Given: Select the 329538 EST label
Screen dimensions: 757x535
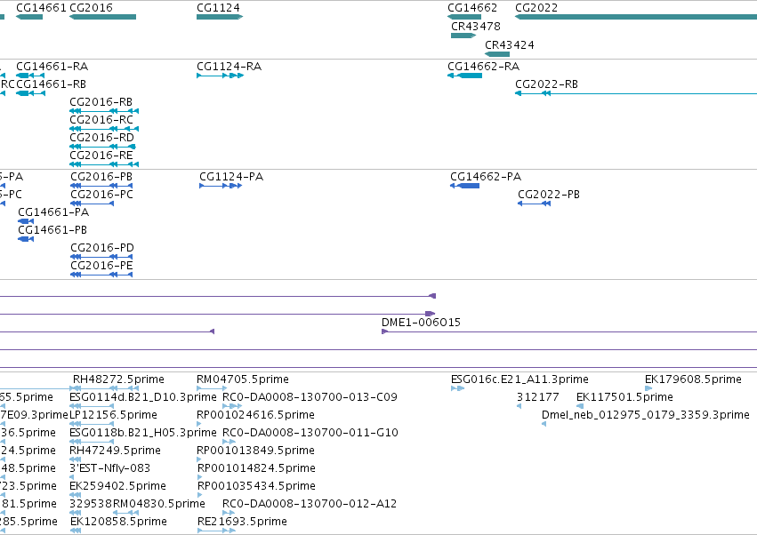Looking at the screenshot, I should [91, 504].
